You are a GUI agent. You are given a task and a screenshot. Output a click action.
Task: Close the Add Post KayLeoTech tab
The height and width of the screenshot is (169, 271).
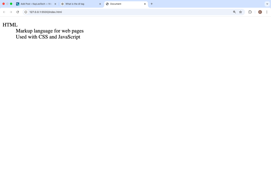pos(55,4)
